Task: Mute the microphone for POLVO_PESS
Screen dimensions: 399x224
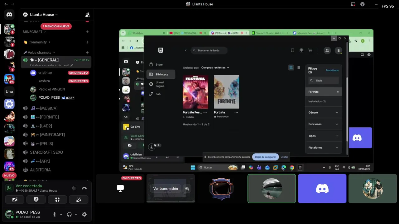Action: point(55,214)
